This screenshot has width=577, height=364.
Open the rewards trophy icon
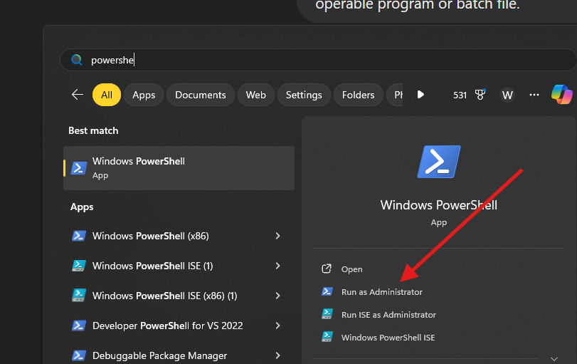tap(480, 95)
